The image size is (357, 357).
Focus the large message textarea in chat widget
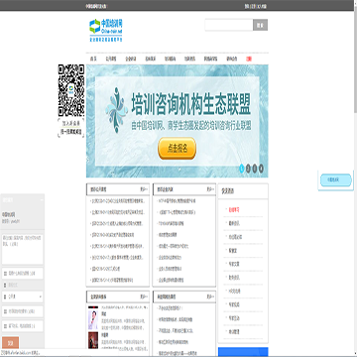pyautogui.click(x=23, y=249)
